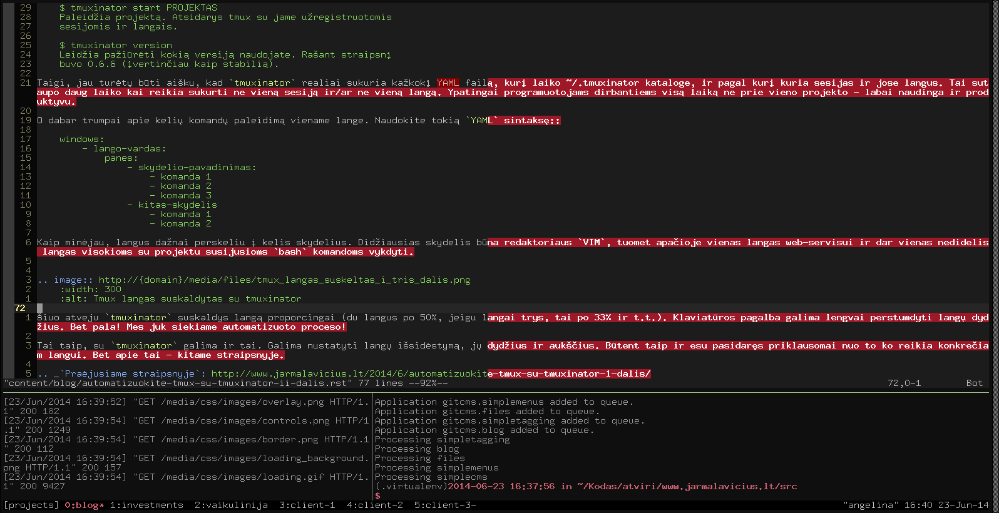This screenshot has height=513, width=999.
Task: Click the '- skydelio-pavadinimas:' line
Action: pos(192,167)
